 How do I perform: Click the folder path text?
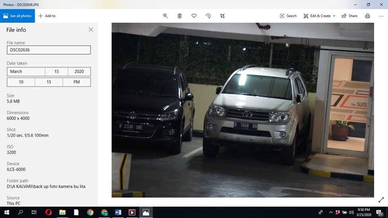tap(46, 187)
